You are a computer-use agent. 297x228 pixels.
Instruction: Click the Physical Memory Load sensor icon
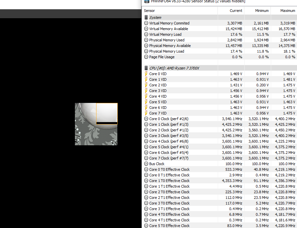tap(146, 51)
